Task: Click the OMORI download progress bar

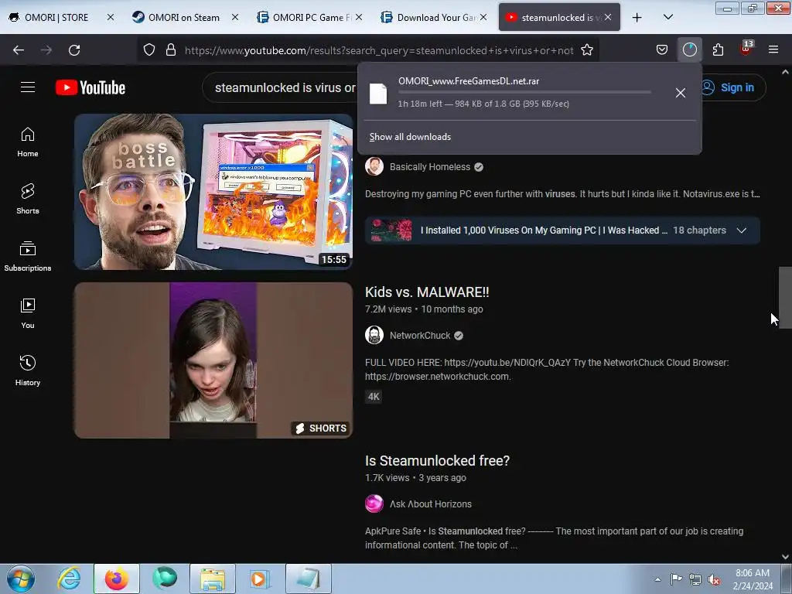Action: pos(524,92)
